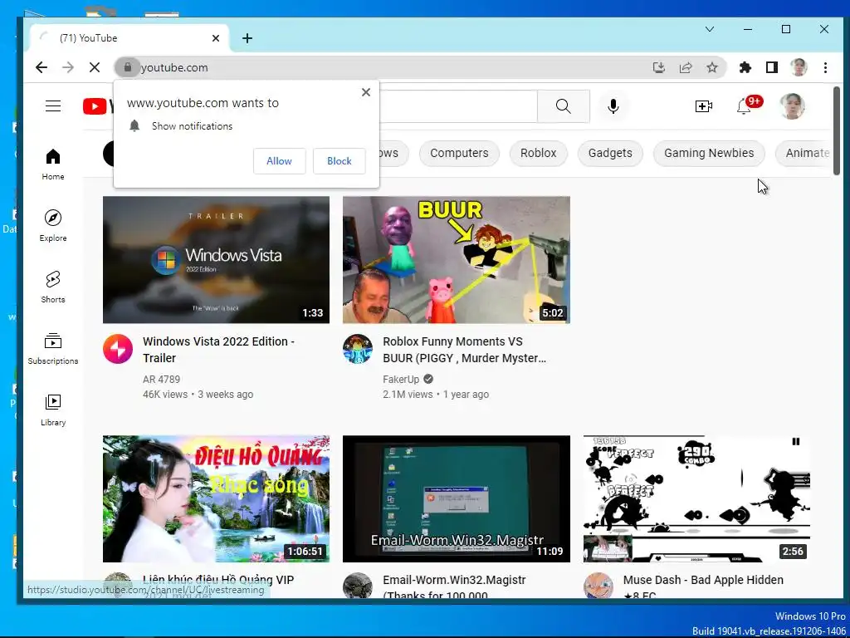850x638 pixels.
Task: Allow YouTube notifications
Action: point(279,161)
